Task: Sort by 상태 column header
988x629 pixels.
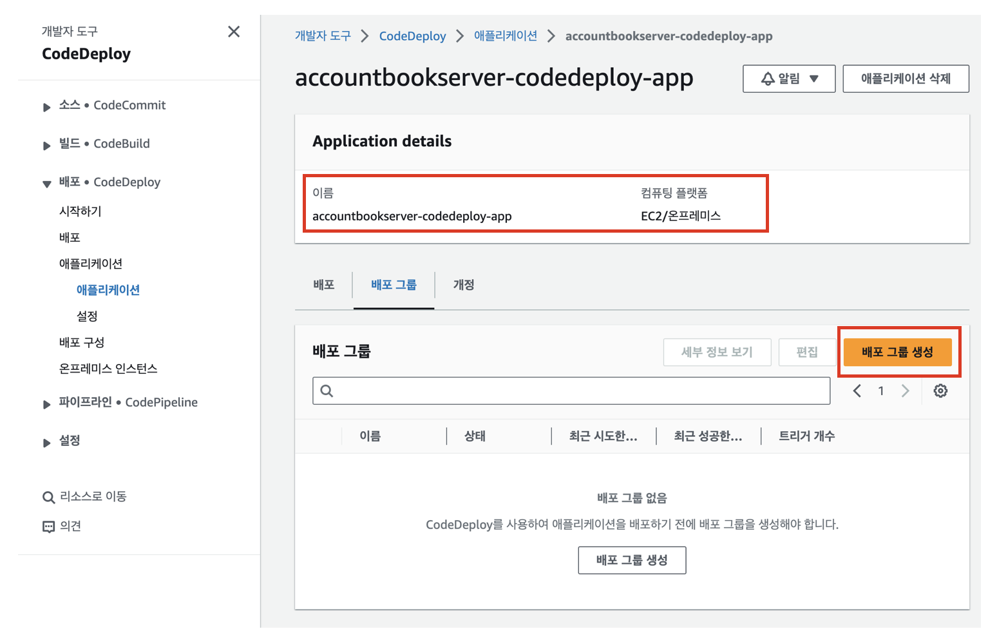Action: point(475,436)
